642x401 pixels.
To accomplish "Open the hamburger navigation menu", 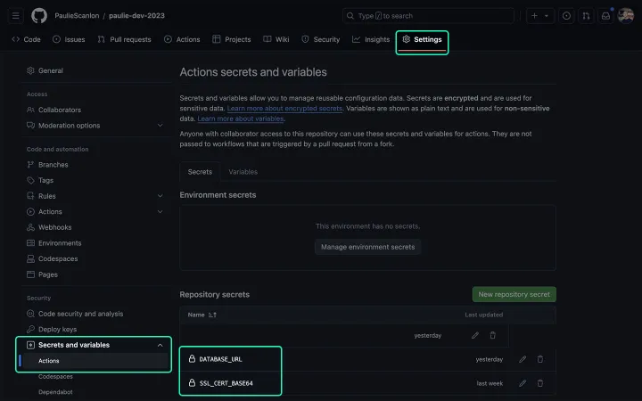I will coord(16,16).
